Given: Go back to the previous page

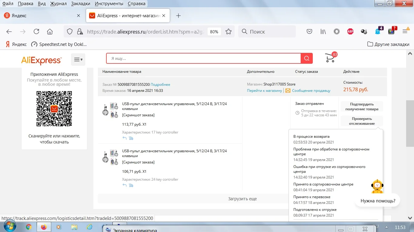Looking at the screenshot, I should tap(9, 31).
